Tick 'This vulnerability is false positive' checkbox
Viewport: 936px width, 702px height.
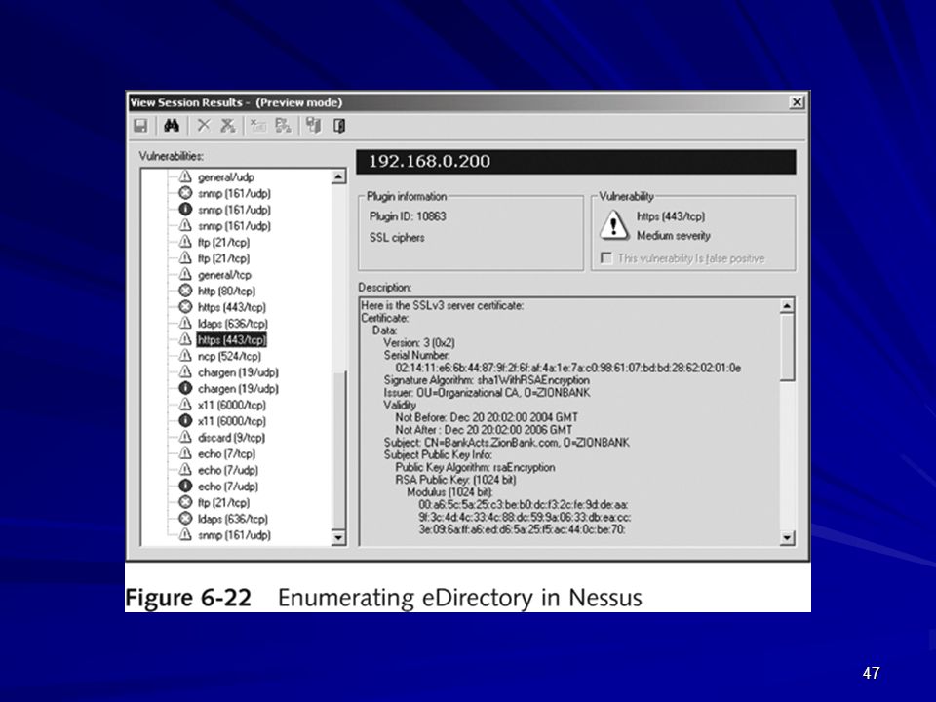605,257
